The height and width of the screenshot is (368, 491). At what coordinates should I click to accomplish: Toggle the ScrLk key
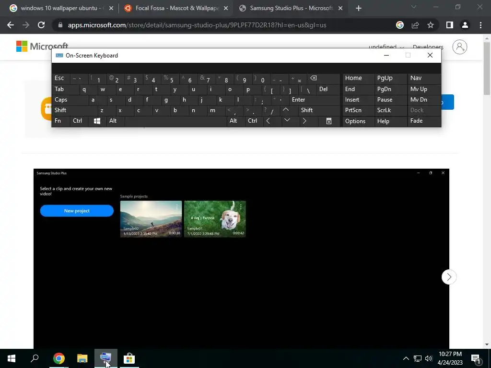391,110
